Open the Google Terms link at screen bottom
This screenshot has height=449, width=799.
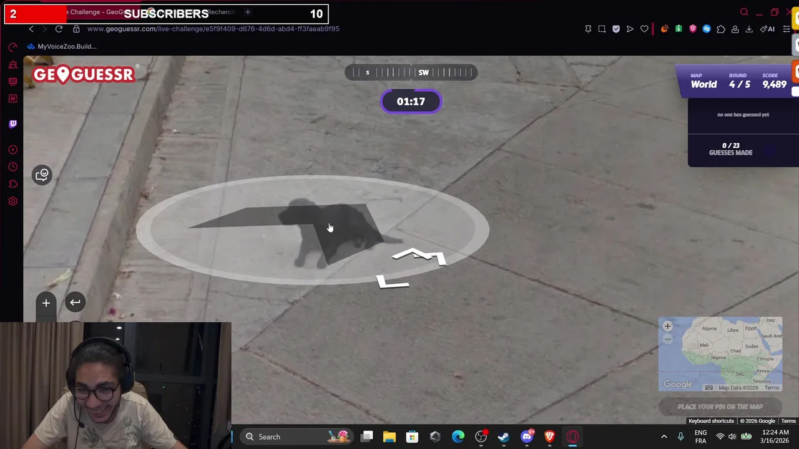pyautogui.click(x=788, y=421)
